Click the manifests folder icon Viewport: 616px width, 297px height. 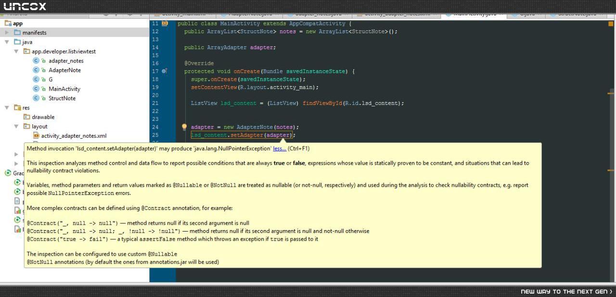coord(17,33)
